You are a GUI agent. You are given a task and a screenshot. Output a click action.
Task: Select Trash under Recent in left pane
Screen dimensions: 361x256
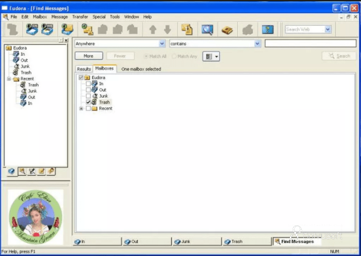point(33,85)
